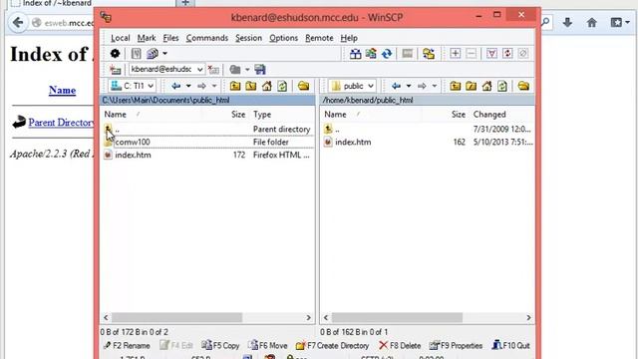Open the Session menu
638x359 pixels.
[x=248, y=38]
